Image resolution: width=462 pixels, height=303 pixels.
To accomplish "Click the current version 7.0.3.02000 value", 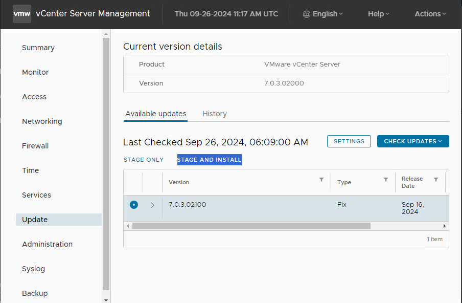I will click(x=284, y=83).
